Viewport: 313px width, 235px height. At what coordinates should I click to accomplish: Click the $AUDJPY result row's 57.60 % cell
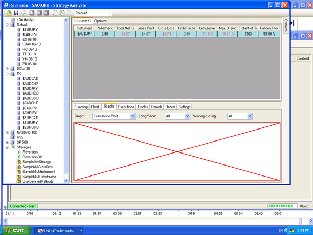click(x=269, y=34)
